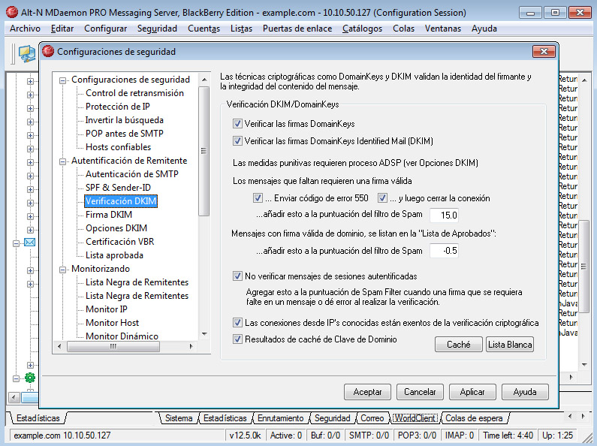This screenshot has width=597, height=446.
Task: Uncheck Verificar las firmas DomainKeys
Action: [237, 124]
